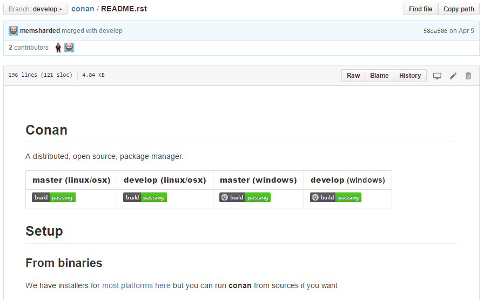This screenshot has width=484, height=300.
Task: Click '196 lines (121 sloc)' file info
Action: (x=40, y=75)
